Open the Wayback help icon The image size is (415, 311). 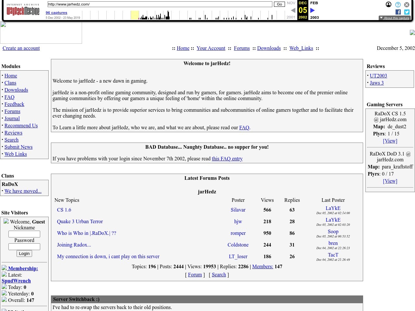click(x=398, y=5)
